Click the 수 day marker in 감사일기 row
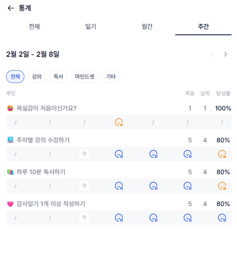 tap(84, 218)
